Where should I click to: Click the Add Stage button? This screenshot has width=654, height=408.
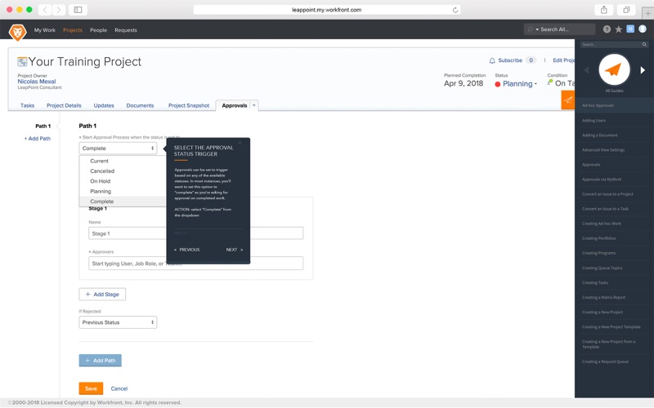[102, 295]
